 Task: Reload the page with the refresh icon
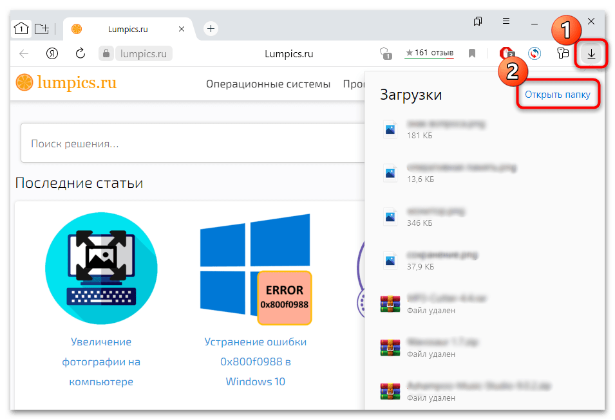[80, 54]
